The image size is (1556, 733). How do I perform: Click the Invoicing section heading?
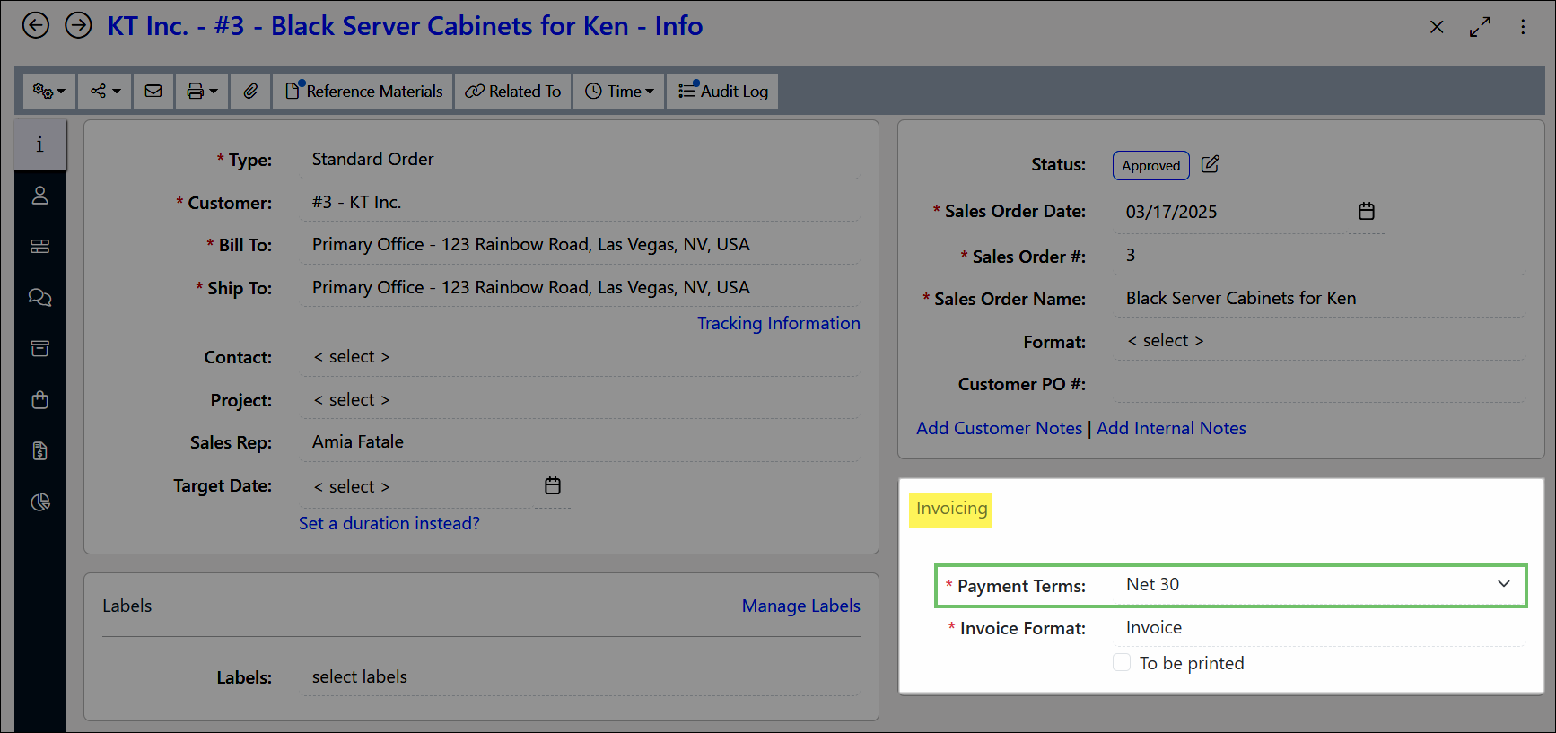click(x=951, y=509)
